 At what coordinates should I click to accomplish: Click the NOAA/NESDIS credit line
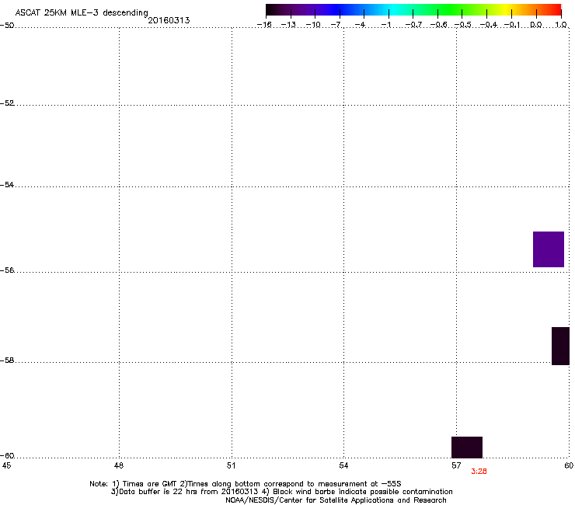(336, 500)
